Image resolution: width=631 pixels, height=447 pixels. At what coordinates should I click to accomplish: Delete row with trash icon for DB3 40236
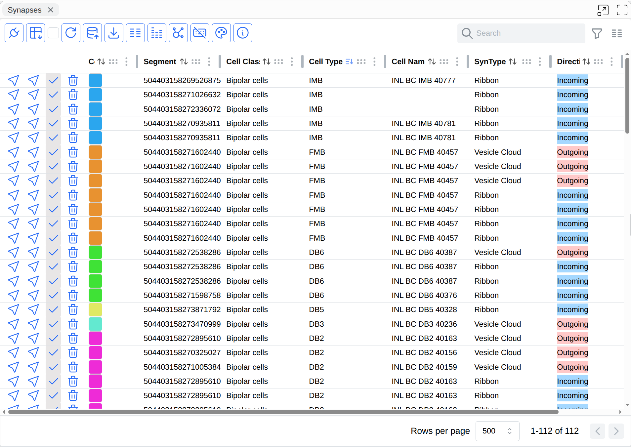73,324
